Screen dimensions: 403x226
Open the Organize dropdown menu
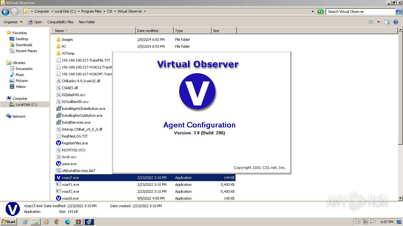coord(13,22)
